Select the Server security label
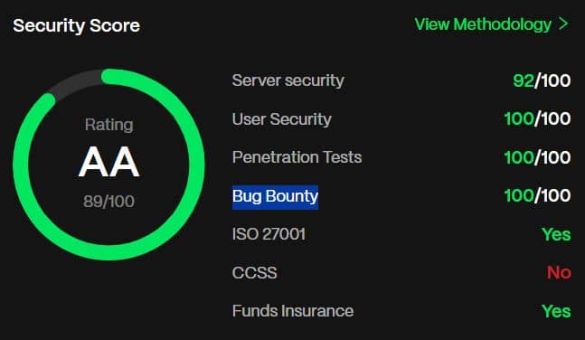 288,80
